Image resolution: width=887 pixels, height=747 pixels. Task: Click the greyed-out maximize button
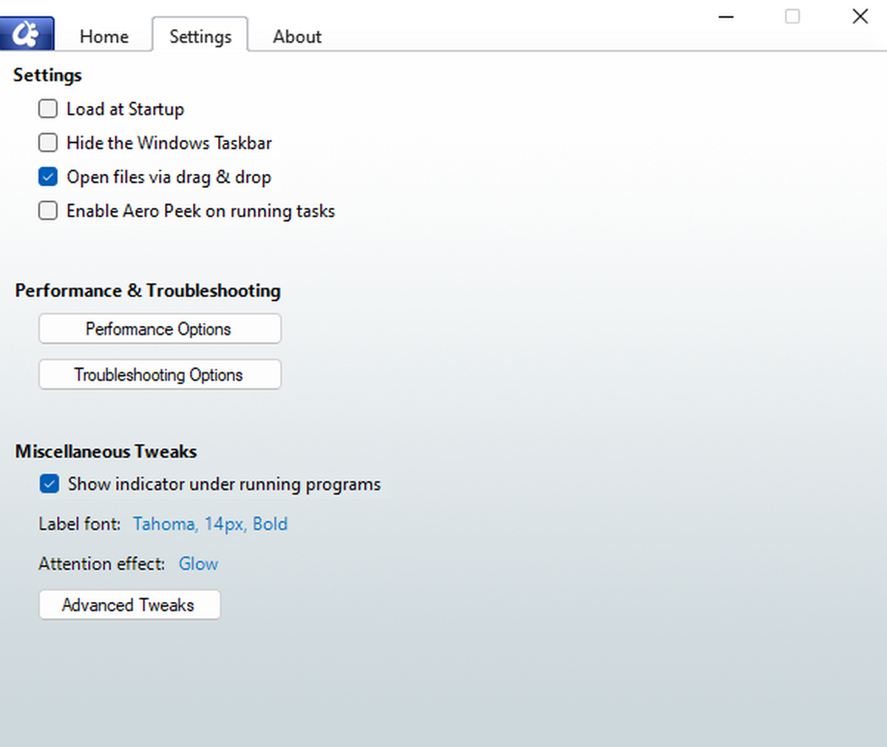792,17
